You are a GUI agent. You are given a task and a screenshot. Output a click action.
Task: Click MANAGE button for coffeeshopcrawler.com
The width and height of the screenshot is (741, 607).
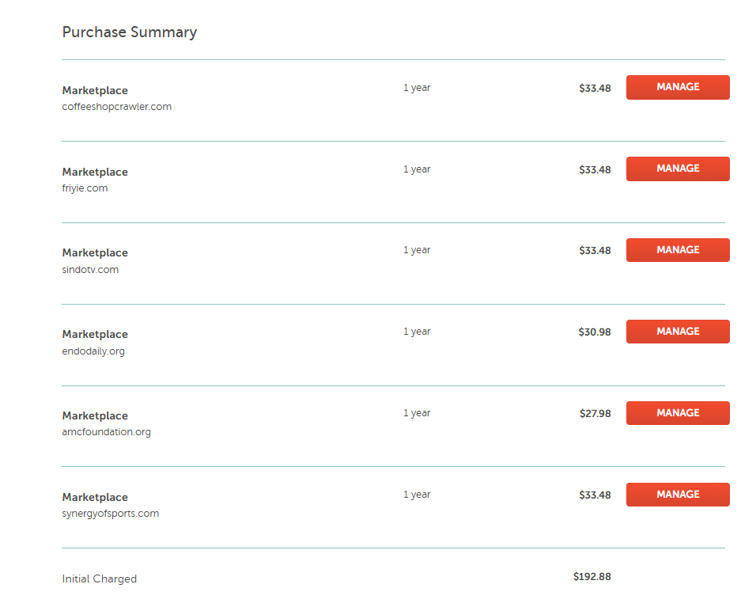click(x=678, y=87)
